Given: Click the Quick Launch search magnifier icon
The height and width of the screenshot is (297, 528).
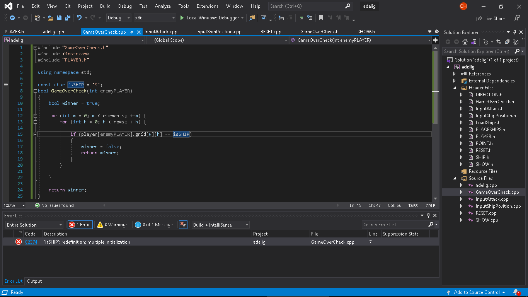Looking at the screenshot, I should tap(347, 6).
